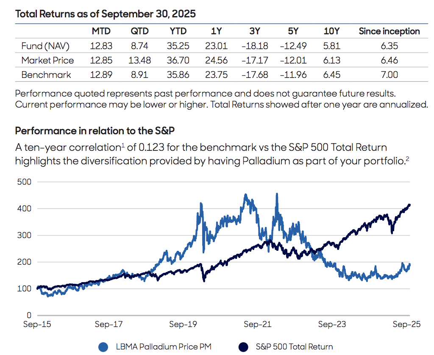
Task: Select the Benchmark row label
Action: (x=46, y=75)
